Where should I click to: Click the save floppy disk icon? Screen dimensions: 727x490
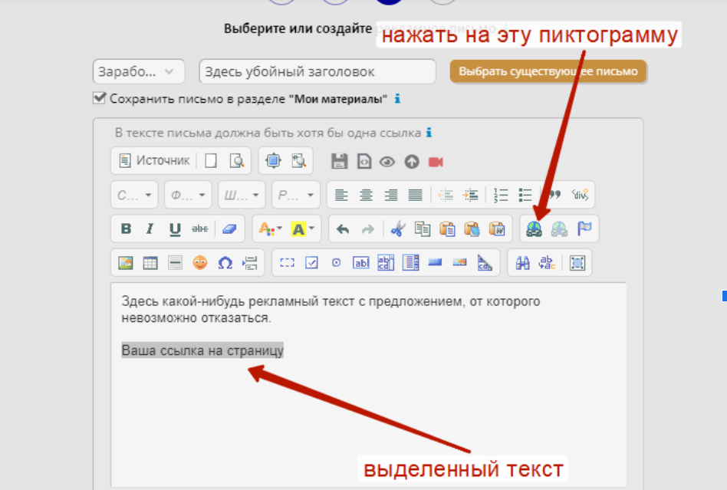pyautogui.click(x=340, y=161)
